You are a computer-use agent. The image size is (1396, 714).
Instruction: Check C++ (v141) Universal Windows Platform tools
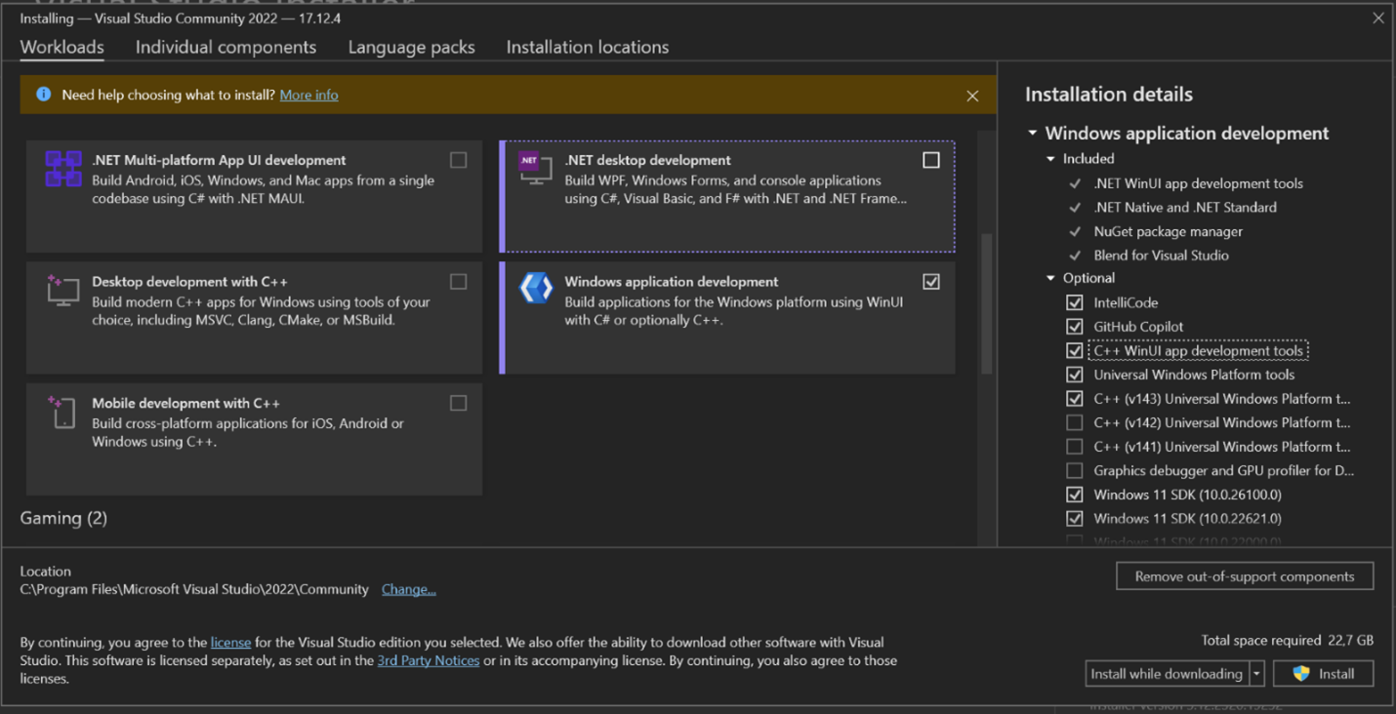point(1075,447)
